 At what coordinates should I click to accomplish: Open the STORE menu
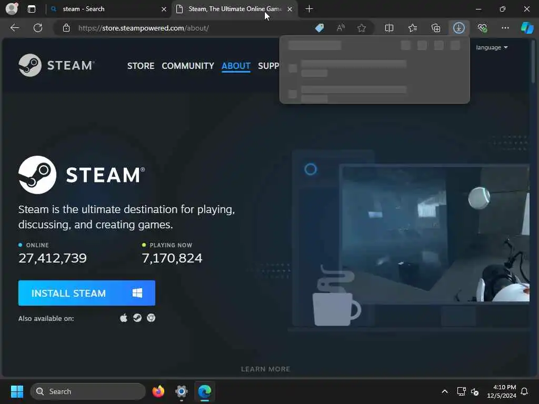pyautogui.click(x=141, y=66)
